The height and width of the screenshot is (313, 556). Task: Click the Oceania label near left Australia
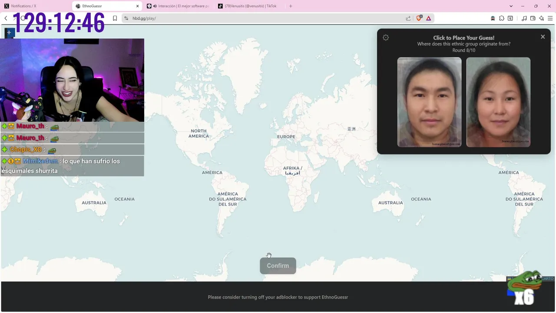pos(124,199)
